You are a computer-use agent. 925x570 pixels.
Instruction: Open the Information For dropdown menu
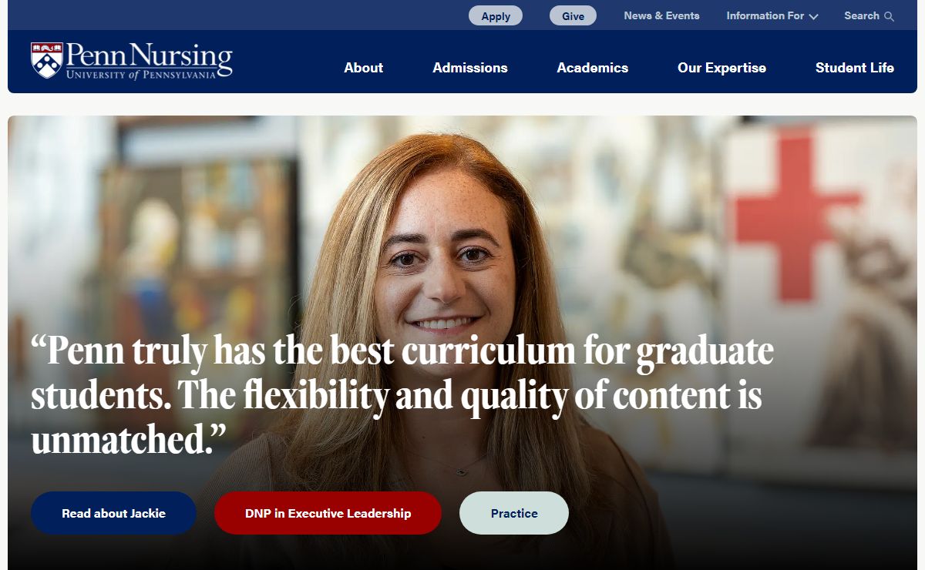tap(772, 15)
